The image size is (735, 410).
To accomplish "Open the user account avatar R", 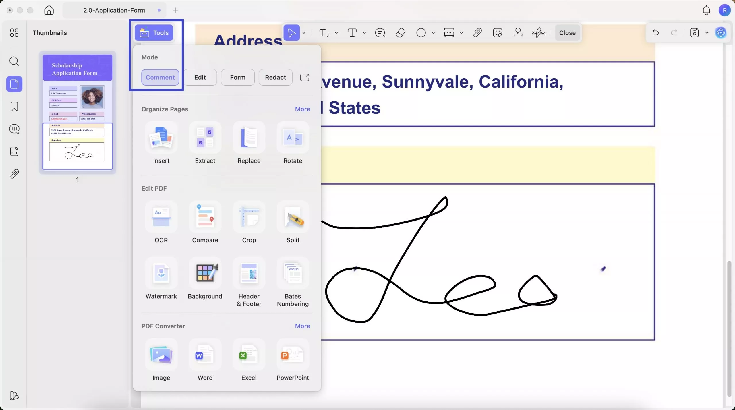I will (725, 10).
